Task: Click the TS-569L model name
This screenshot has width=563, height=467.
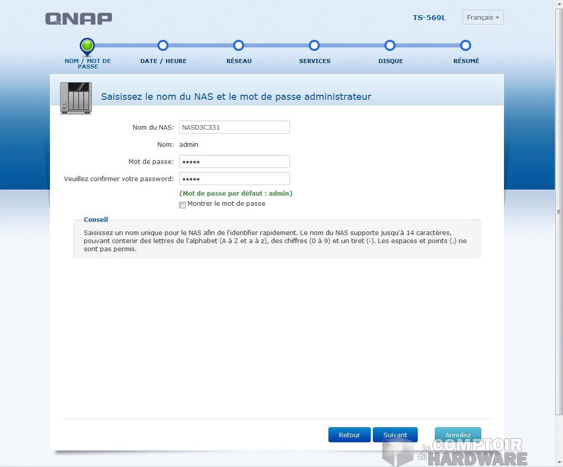Action: pos(429,18)
